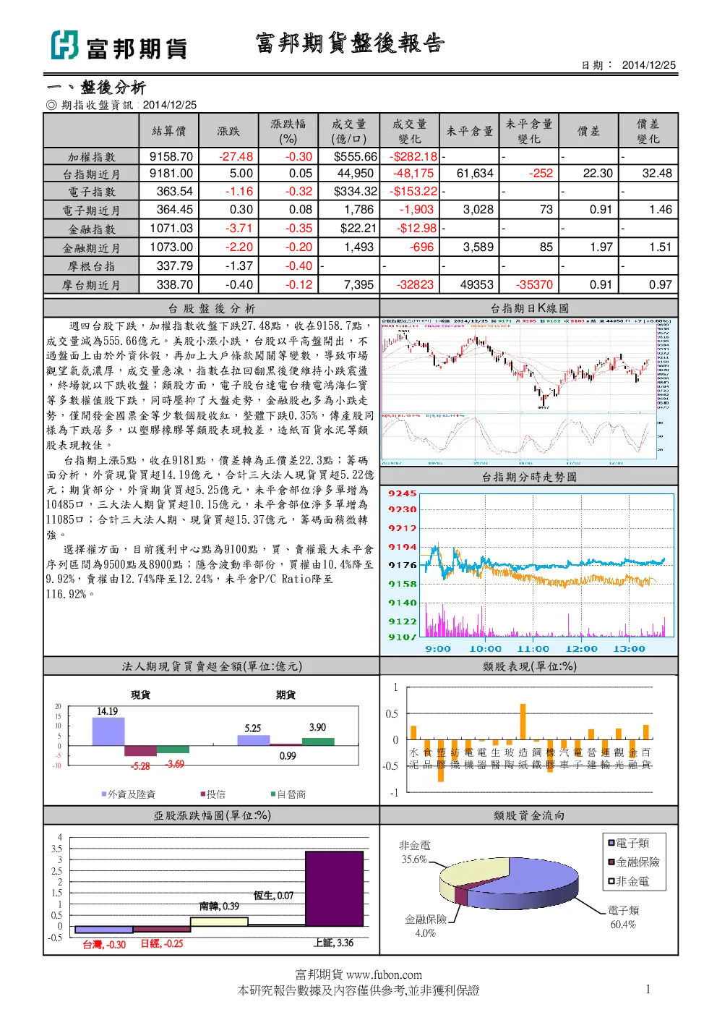Screen dimensions: 717x1015
Task: Click the 外資及陸資 legend color swatch
Action: pos(104,794)
